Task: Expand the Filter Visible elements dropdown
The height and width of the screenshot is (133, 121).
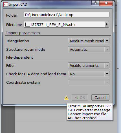Action: 89,65
